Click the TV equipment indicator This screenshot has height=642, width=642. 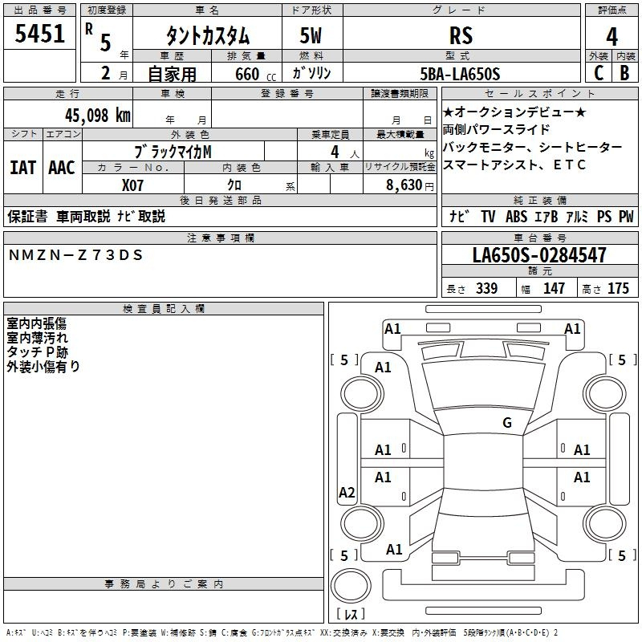(x=488, y=217)
